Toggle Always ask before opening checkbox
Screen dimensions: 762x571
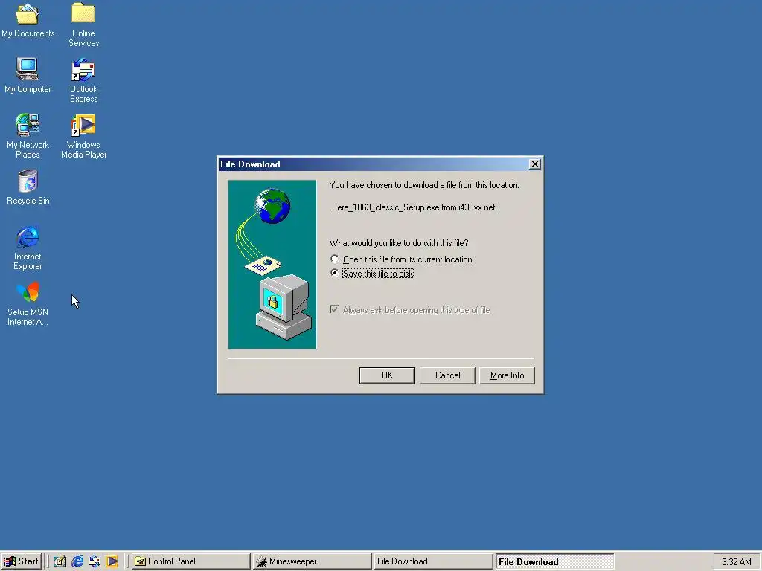tap(410, 310)
